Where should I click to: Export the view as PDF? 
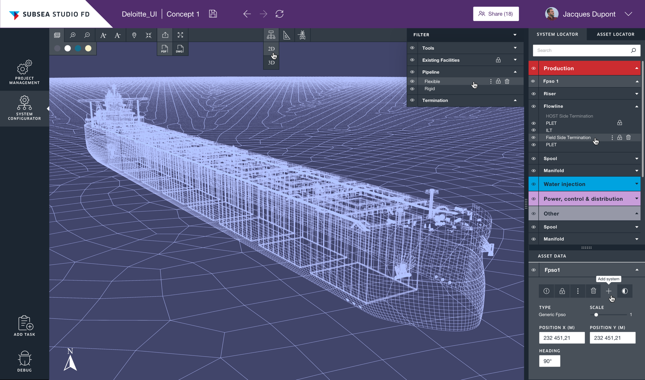pos(164,49)
